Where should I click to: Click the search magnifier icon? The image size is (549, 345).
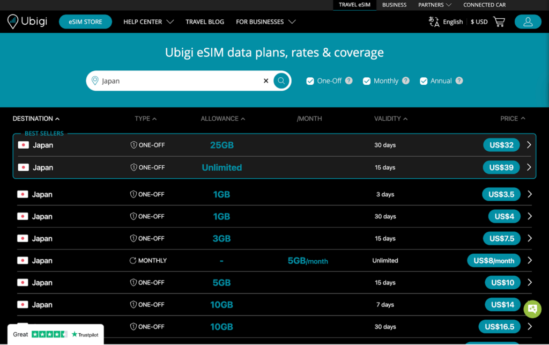(x=281, y=80)
